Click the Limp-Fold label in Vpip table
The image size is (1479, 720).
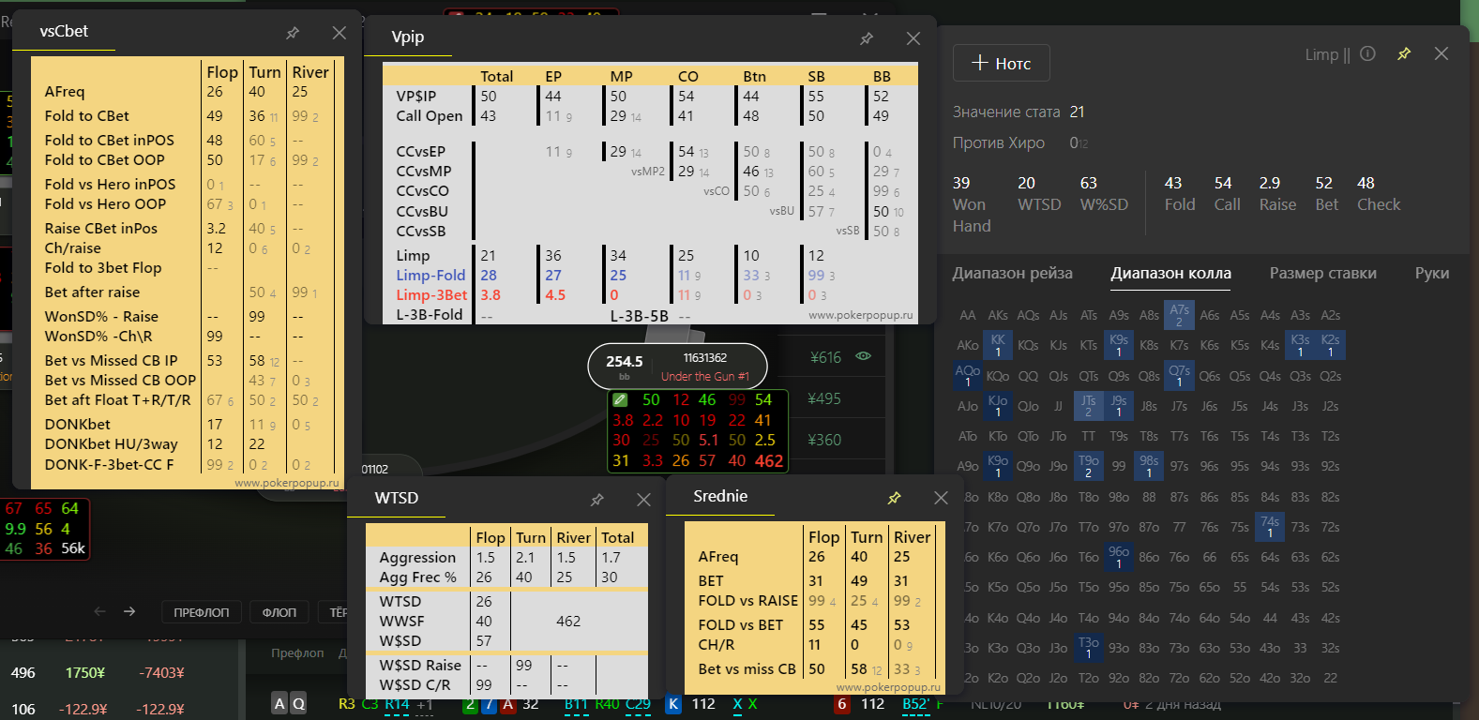point(430,275)
